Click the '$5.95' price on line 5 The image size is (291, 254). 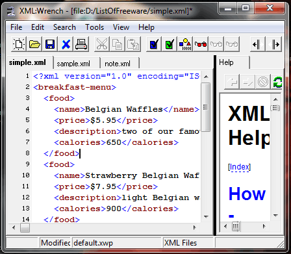(103, 120)
